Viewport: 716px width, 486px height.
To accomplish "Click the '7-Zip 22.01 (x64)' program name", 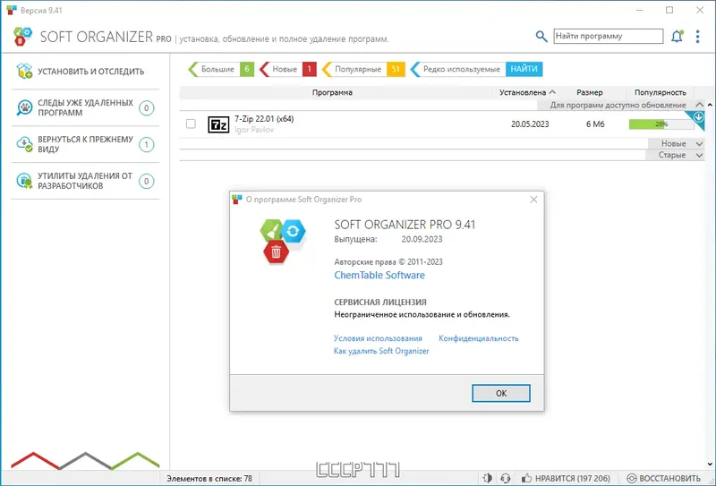I will pos(264,119).
